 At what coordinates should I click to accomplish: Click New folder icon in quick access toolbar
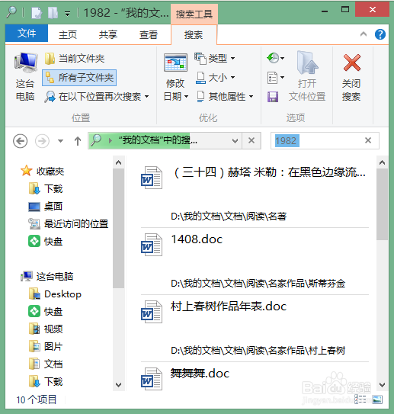coord(53,13)
